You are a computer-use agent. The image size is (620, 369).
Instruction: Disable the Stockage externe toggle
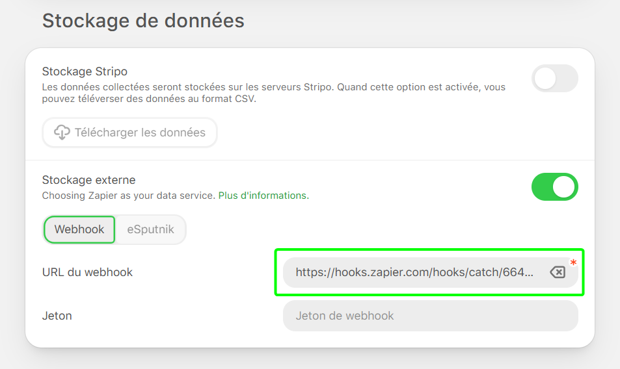[555, 186]
